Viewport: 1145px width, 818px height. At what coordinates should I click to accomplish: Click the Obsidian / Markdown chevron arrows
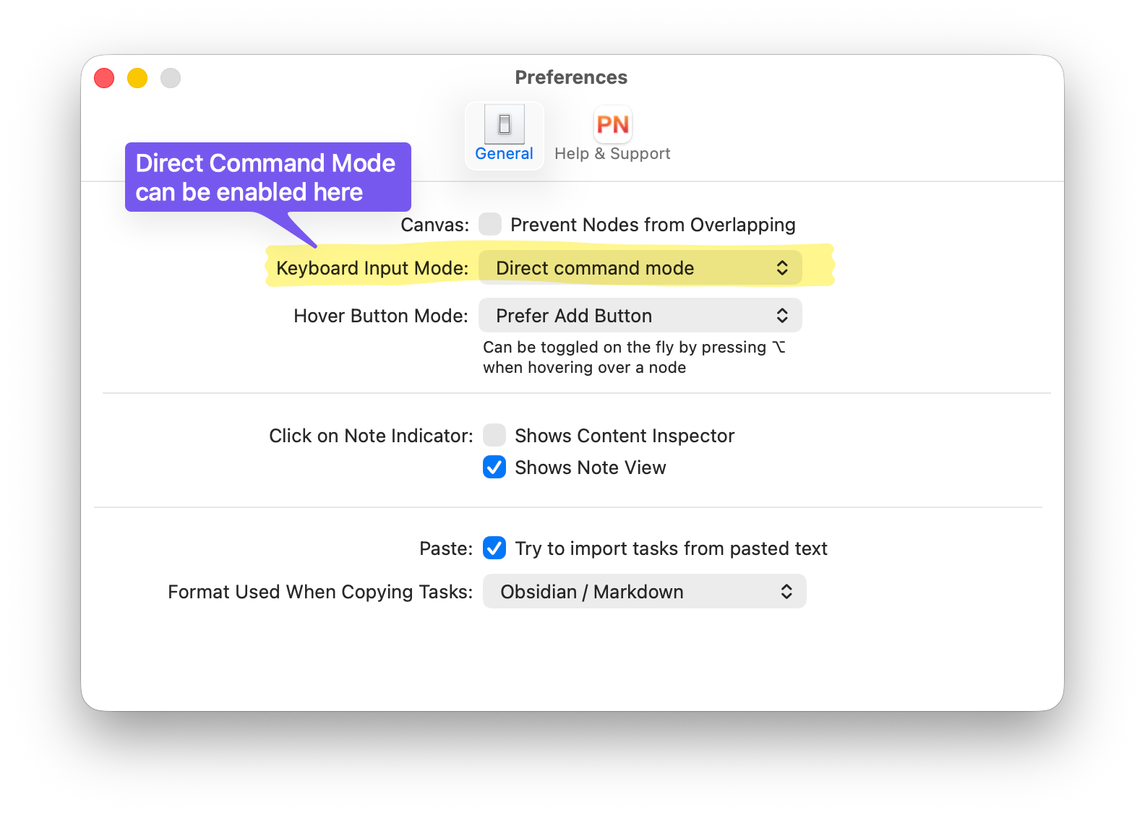786,591
